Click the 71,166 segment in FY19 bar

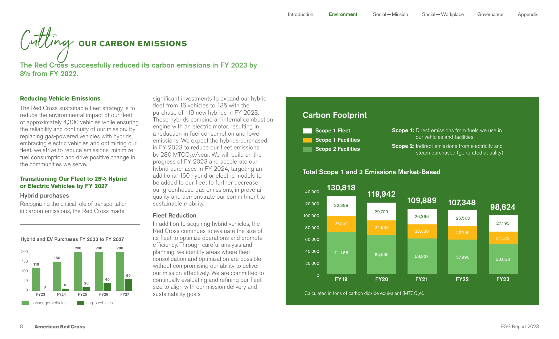[x=341, y=253]
